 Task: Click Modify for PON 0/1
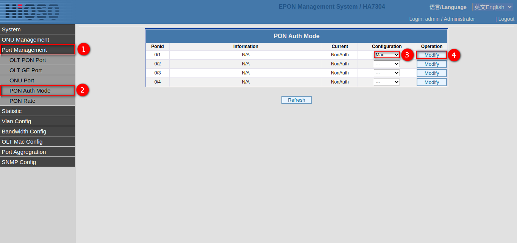[x=431, y=55]
